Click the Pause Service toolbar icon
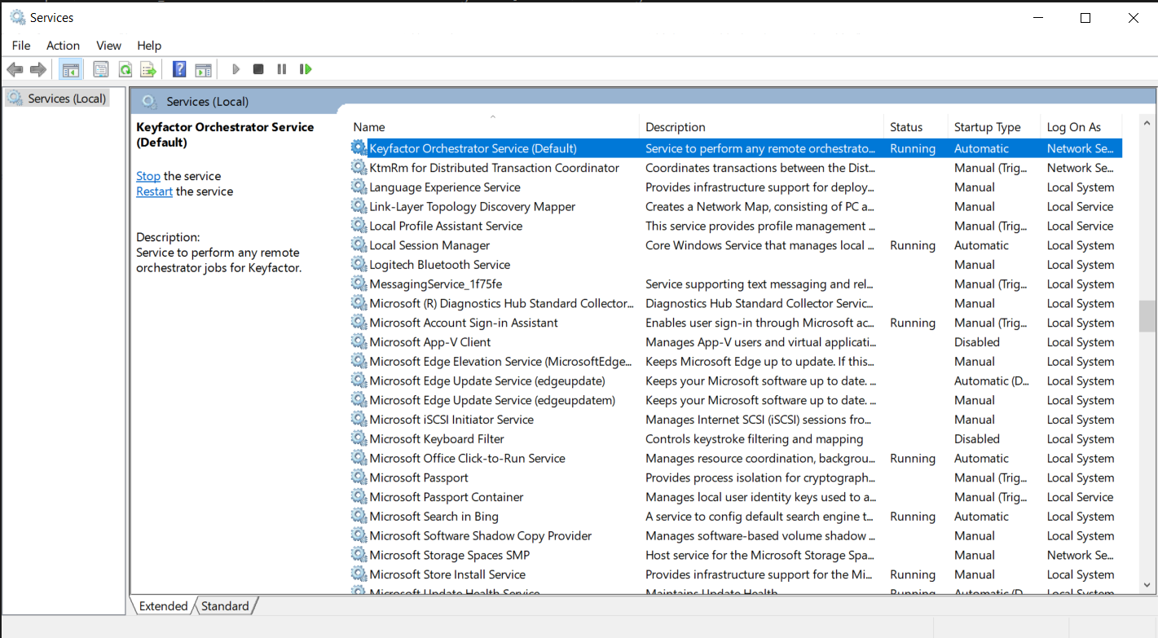This screenshot has height=638, width=1158. (281, 70)
